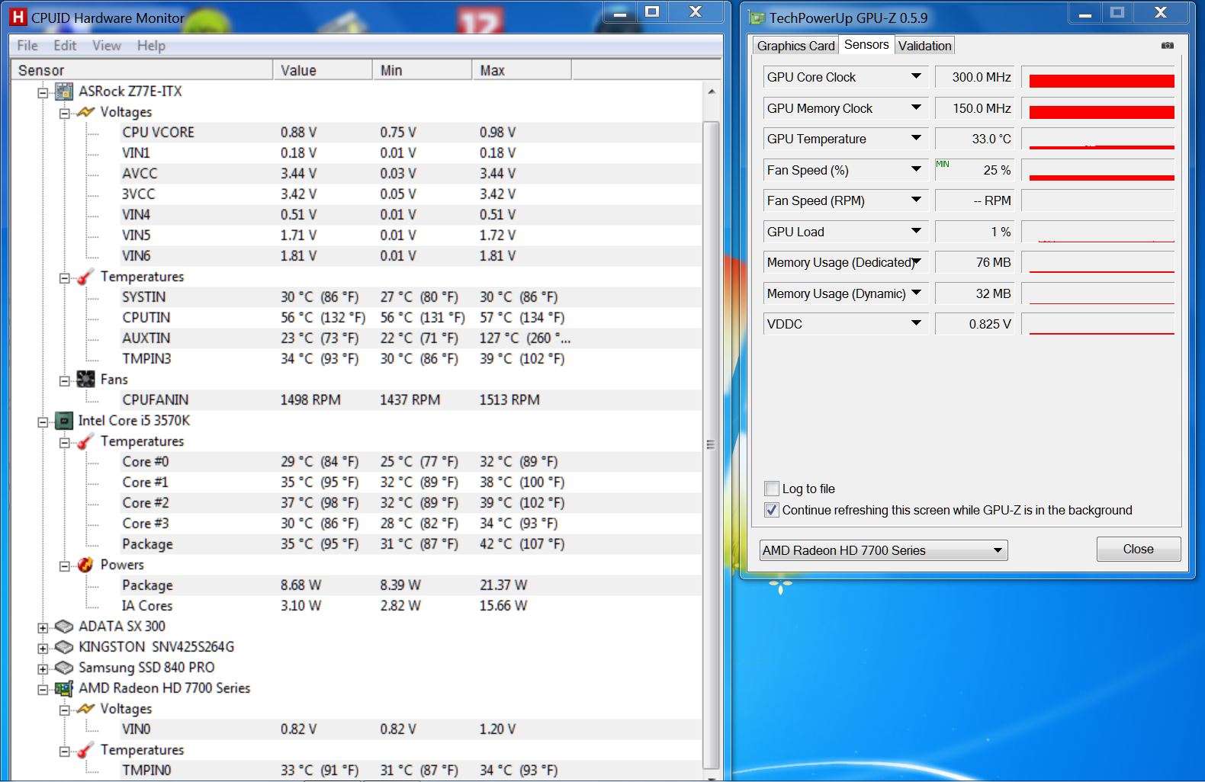This screenshot has height=782, width=1205.
Task: Click the scroll-up arrow in HWMonitor
Action: [x=711, y=91]
